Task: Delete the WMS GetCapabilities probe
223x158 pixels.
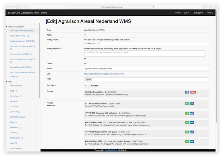Action: coord(193,92)
